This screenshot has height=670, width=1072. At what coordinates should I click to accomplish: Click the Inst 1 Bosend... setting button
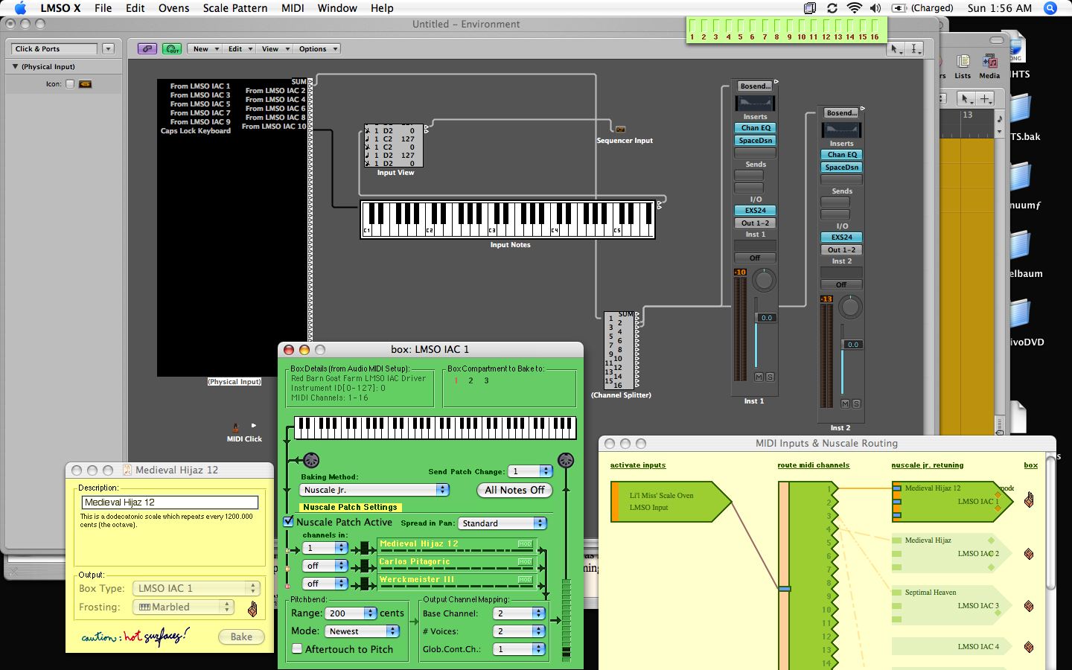pyautogui.click(x=755, y=86)
